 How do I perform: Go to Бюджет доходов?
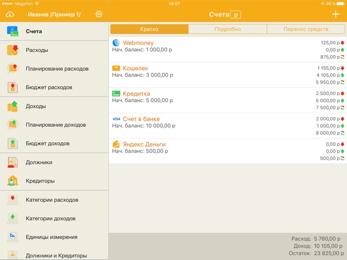(x=54, y=143)
